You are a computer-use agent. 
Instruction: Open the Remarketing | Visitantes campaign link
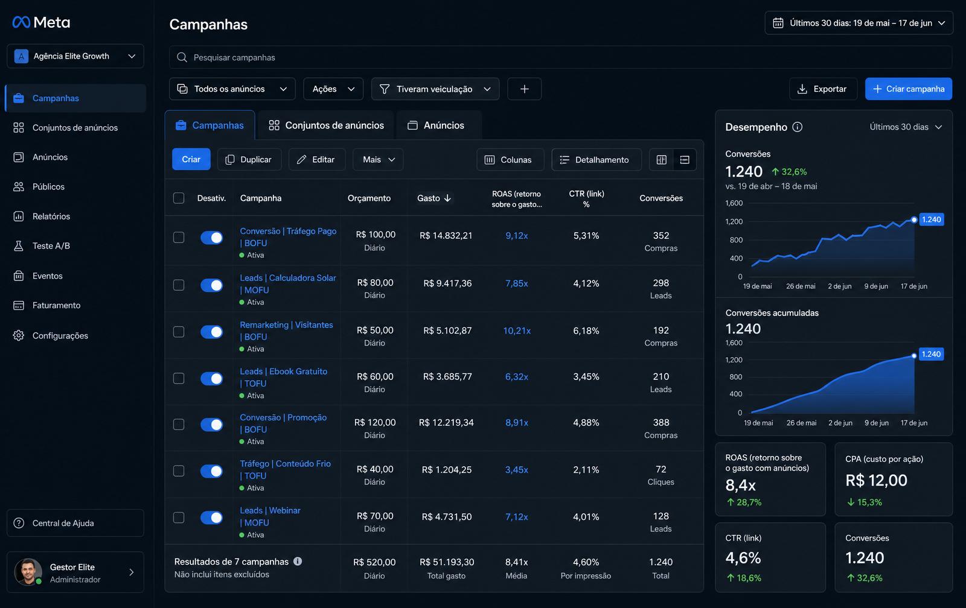pyautogui.click(x=286, y=331)
